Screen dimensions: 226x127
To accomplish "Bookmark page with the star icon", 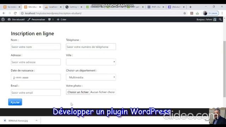I will (x=185, y=13).
